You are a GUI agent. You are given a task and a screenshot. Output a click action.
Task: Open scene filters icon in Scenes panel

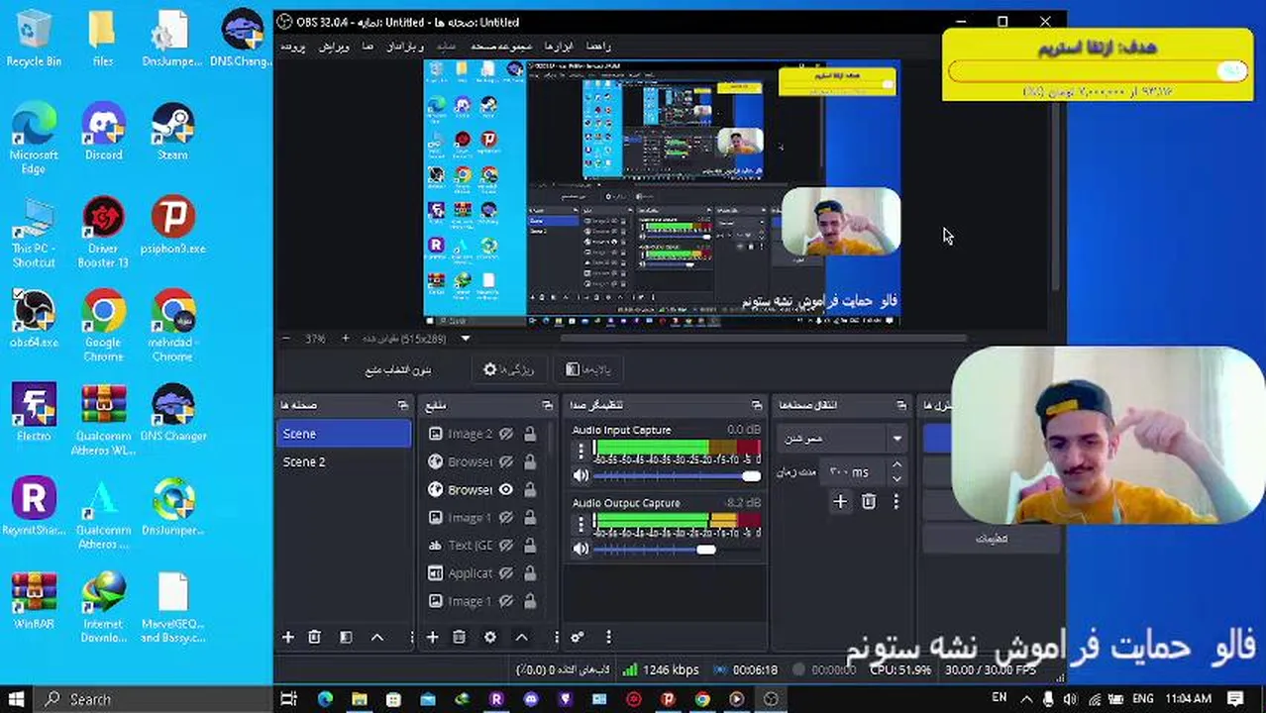(346, 638)
